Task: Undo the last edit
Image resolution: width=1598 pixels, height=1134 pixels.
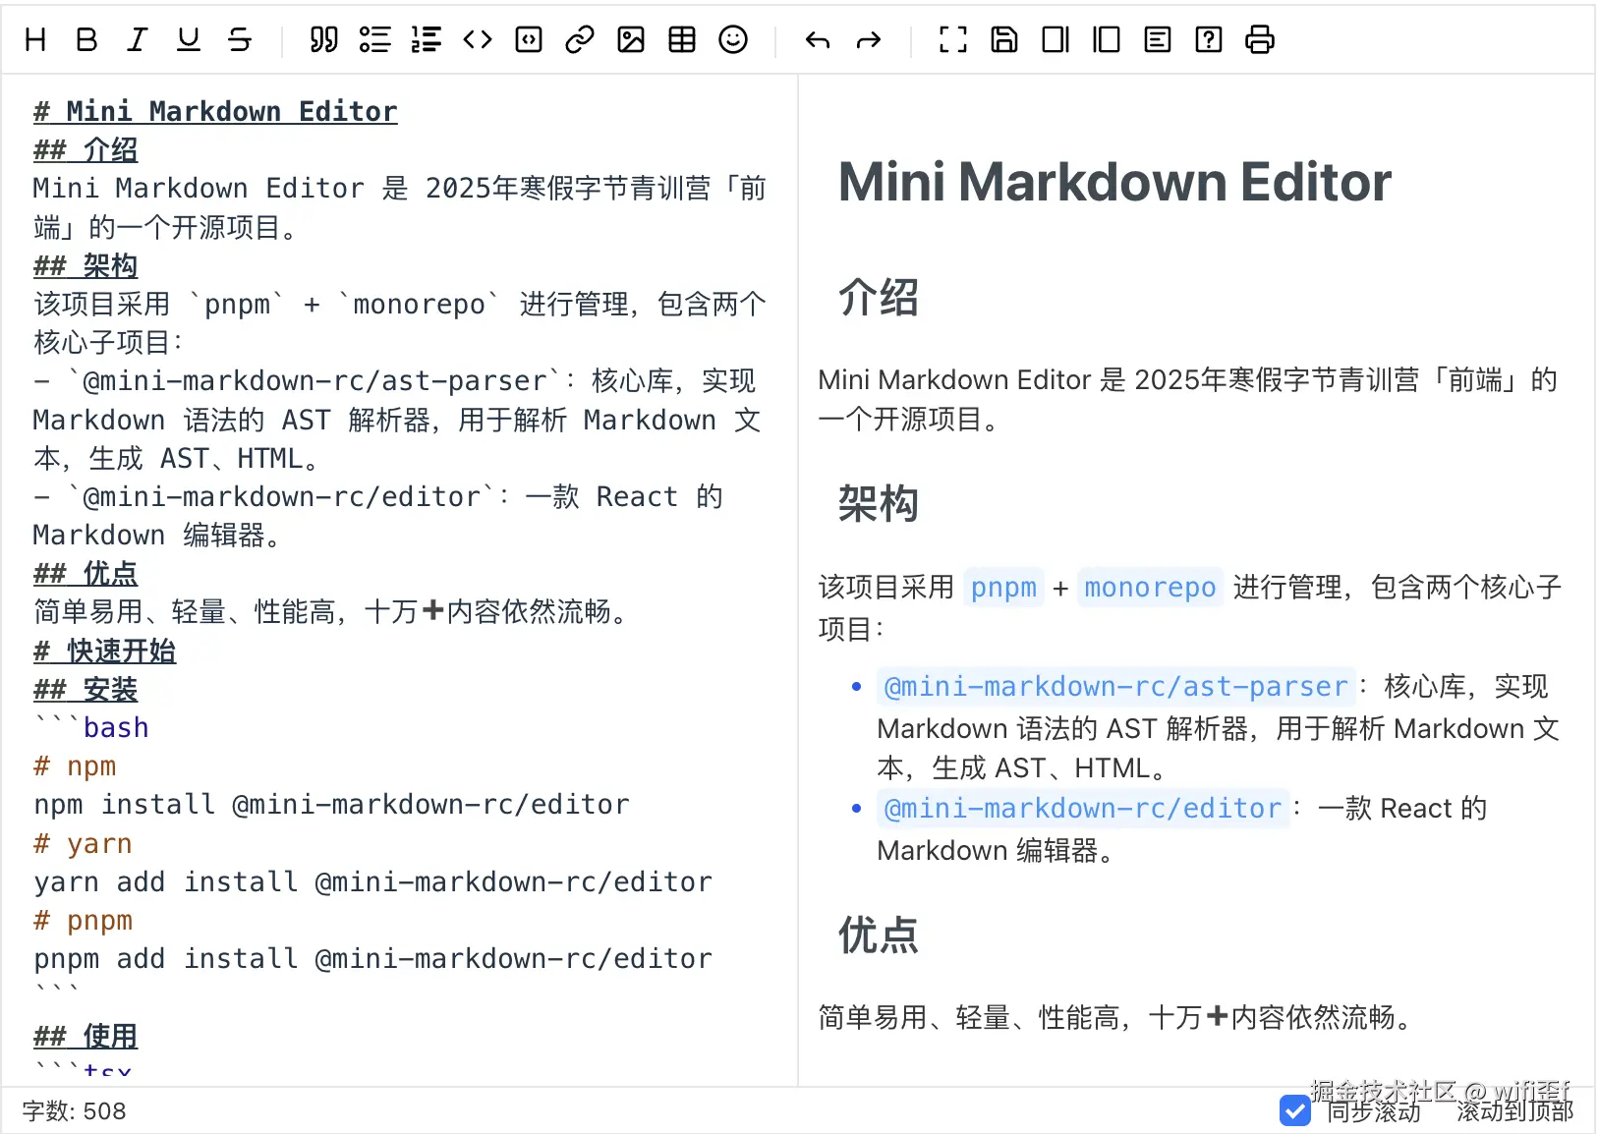Action: (x=818, y=39)
